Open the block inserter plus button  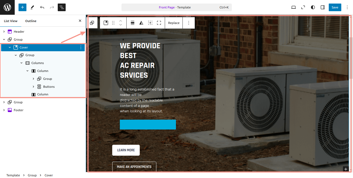click(22, 7)
